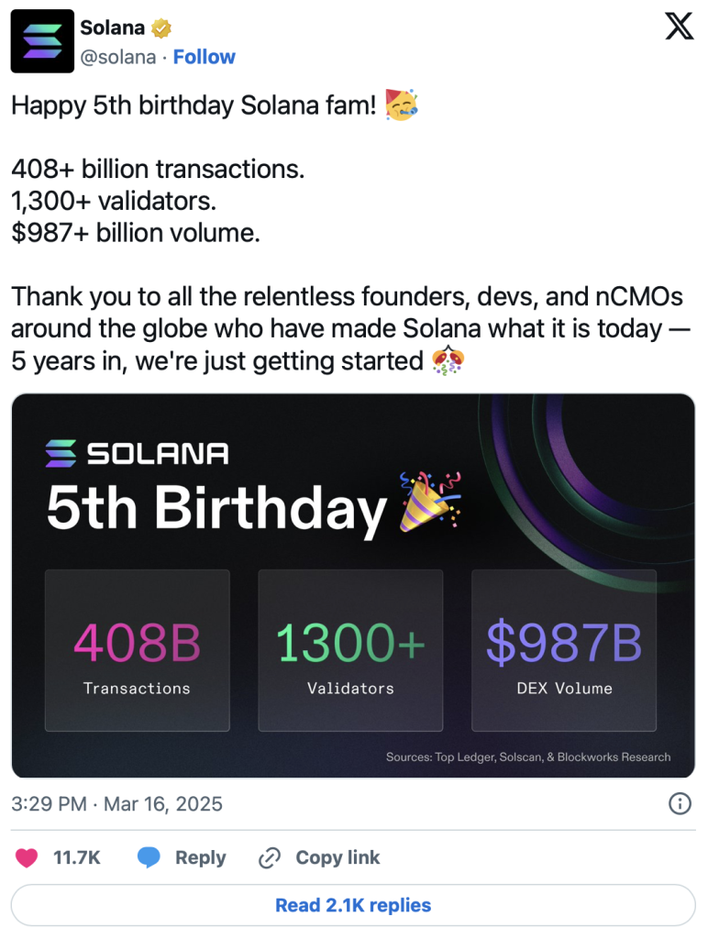Click the copy link chain icon
708x939 pixels.
pyautogui.click(x=270, y=857)
